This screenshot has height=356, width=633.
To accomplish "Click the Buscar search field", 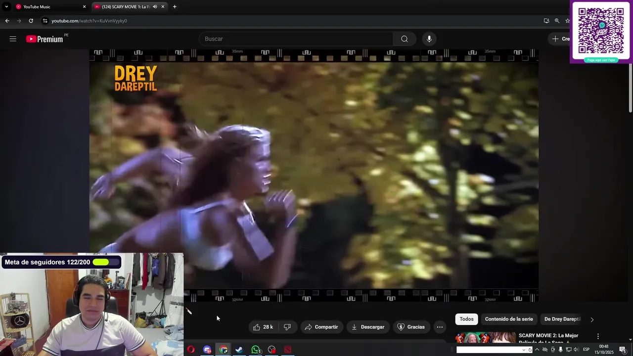I will [x=296, y=39].
